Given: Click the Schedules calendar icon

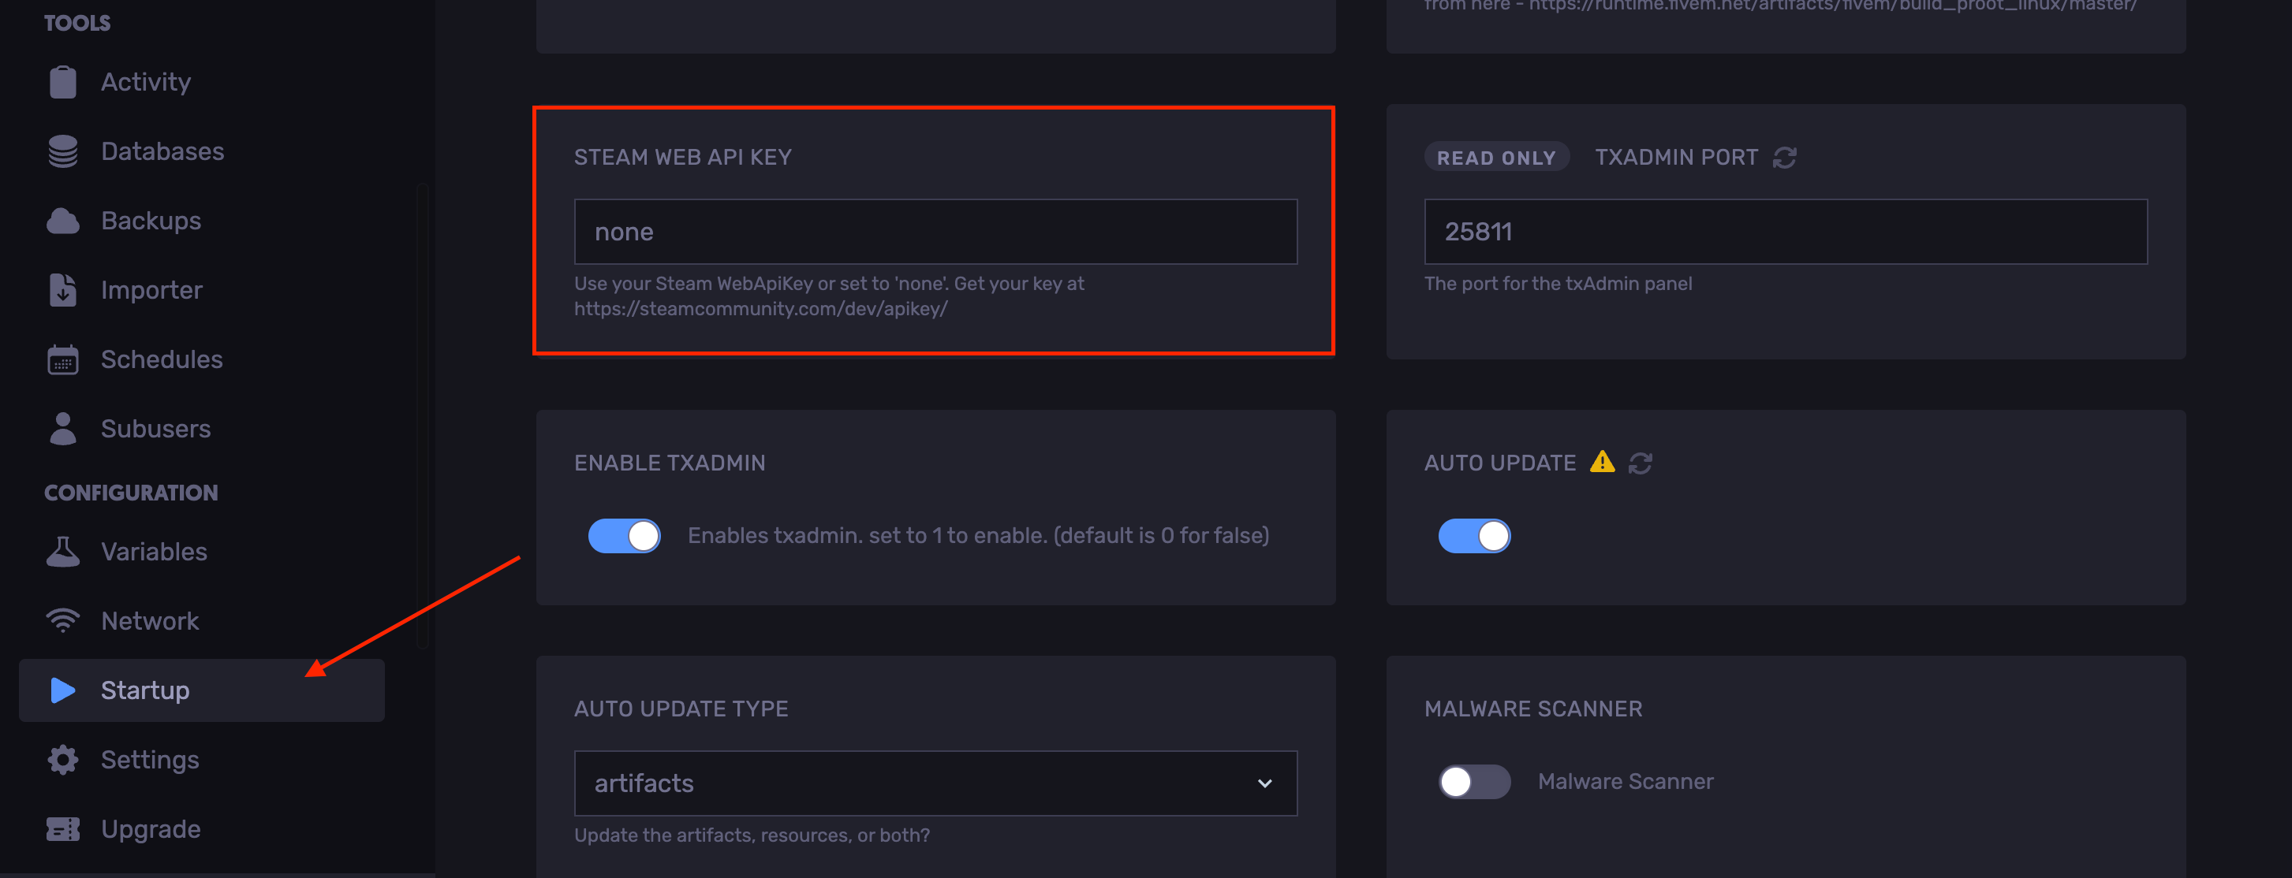Looking at the screenshot, I should click(62, 359).
